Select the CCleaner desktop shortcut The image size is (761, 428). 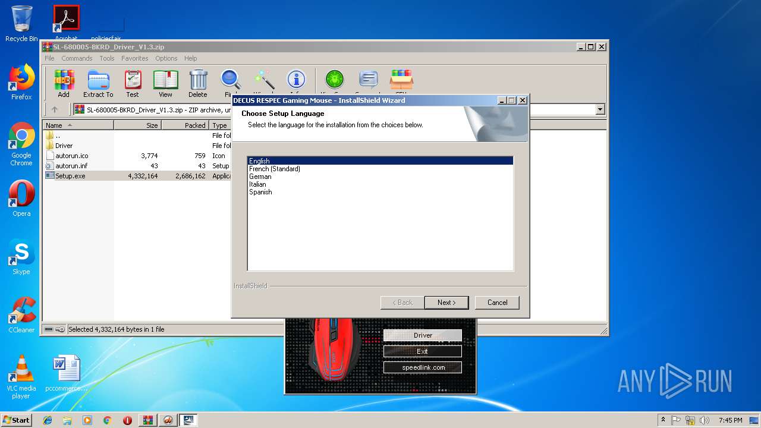tap(21, 315)
